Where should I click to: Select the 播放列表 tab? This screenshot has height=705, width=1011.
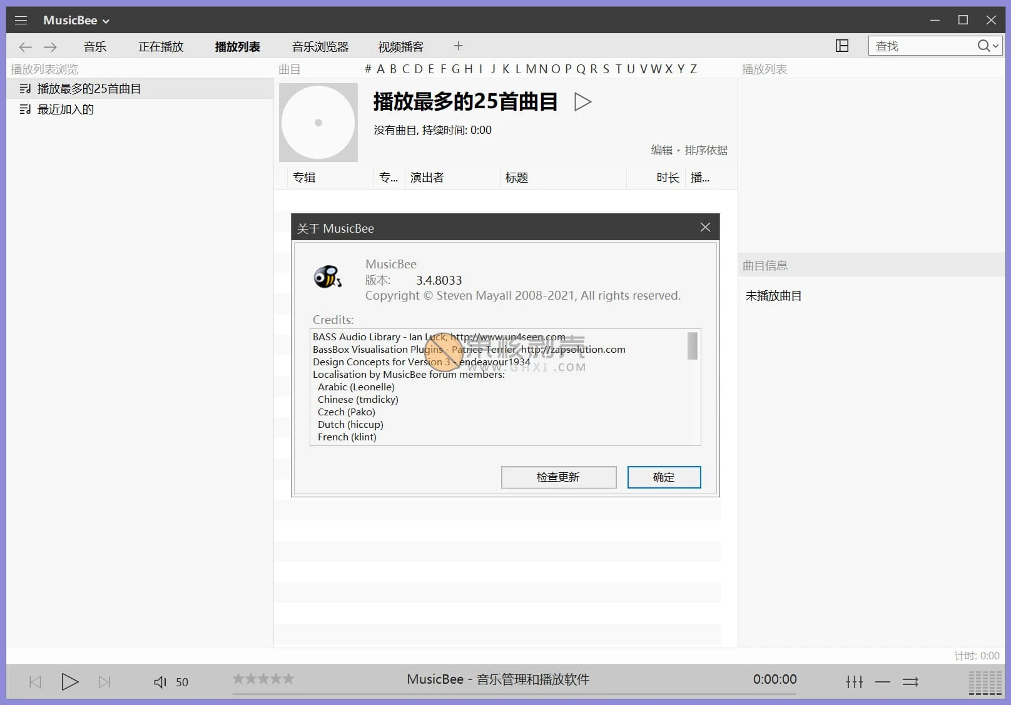pyautogui.click(x=238, y=46)
